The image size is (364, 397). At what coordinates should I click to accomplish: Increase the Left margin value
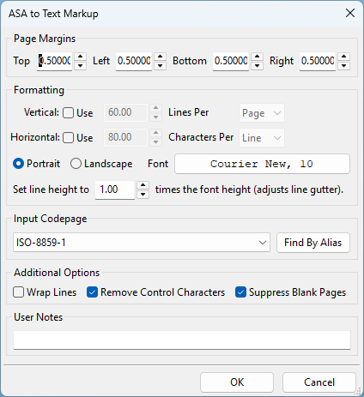[161, 57]
